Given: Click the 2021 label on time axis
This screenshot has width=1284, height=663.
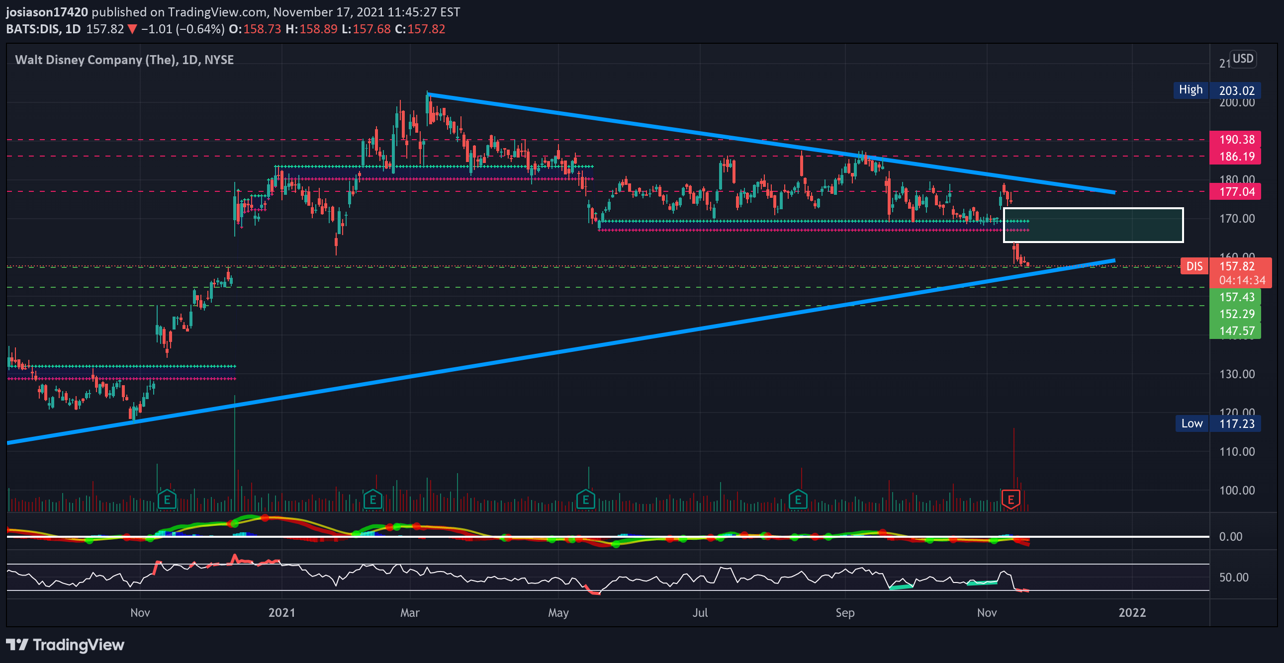Looking at the screenshot, I should pyautogui.click(x=281, y=613).
